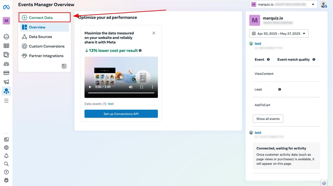The width and height of the screenshot is (333, 186).
Task: Open Partner Integrations in the menu
Action: [44, 56]
